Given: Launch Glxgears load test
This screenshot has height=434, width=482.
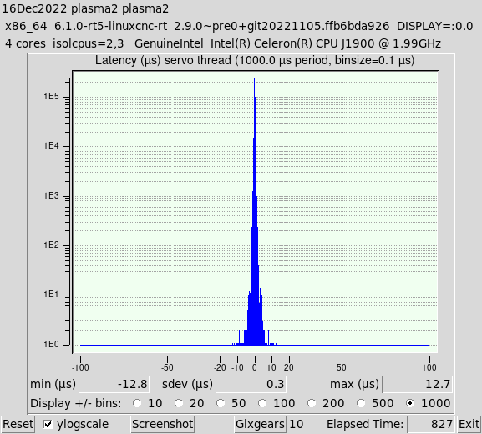Looking at the screenshot, I should [x=260, y=424].
